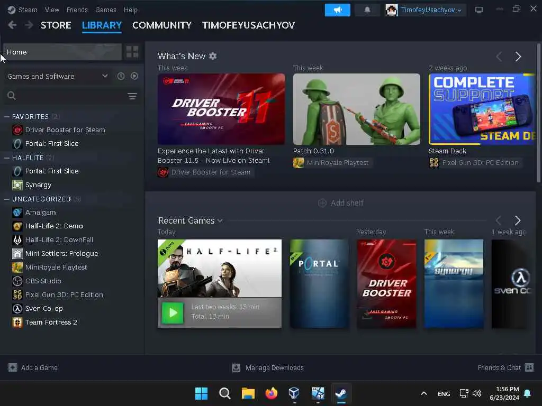Click the library search magnifier icon
The height and width of the screenshot is (406, 542).
tap(12, 96)
